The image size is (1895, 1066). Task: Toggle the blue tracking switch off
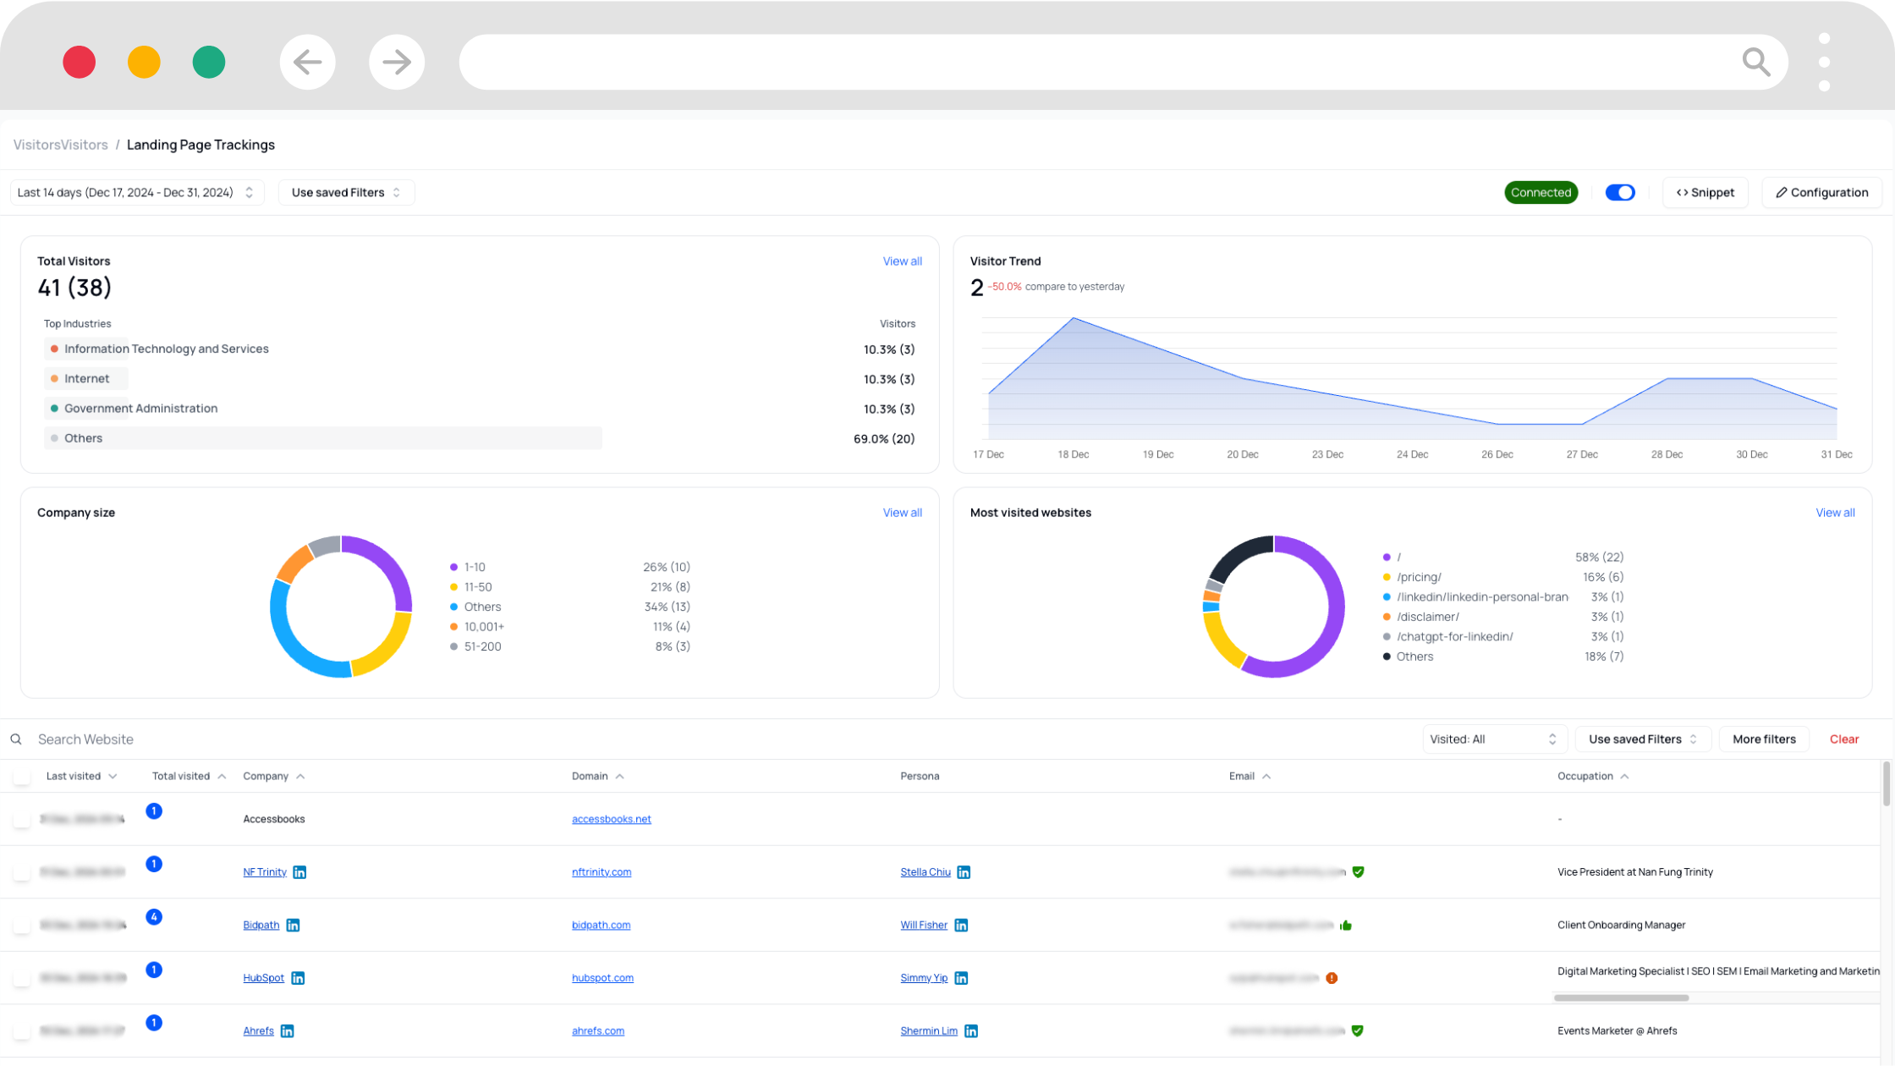1620,193
